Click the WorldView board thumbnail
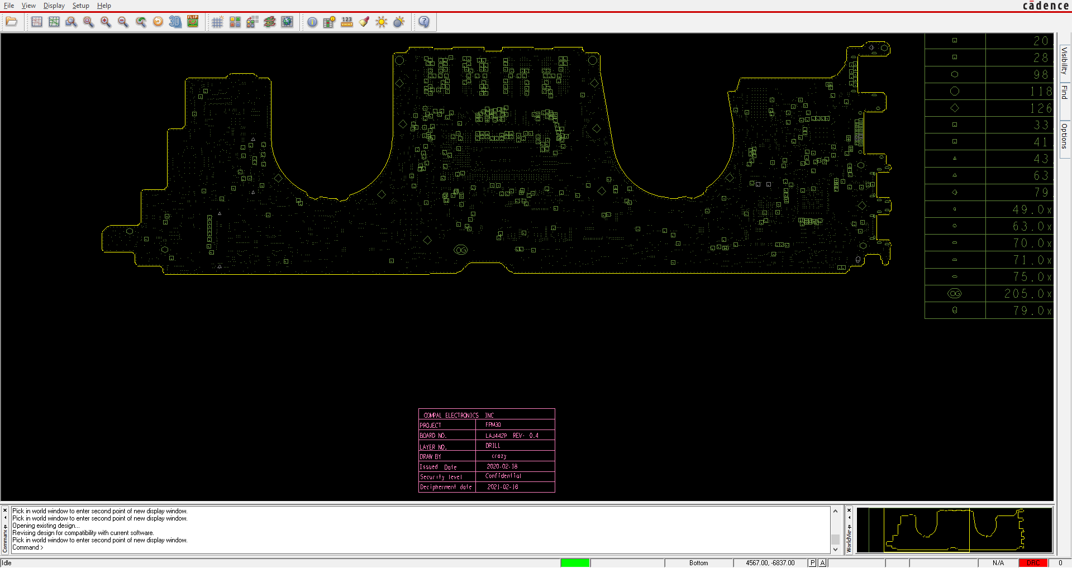Screen dimensions: 1072x568 (954, 530)
